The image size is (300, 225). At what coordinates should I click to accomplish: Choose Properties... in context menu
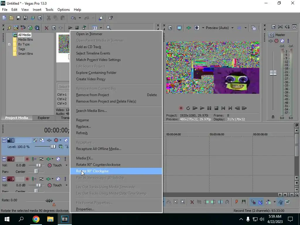116,209
